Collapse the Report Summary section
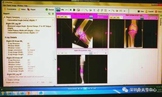The height and width of the screenshot is (97, 162). [5, 17]
